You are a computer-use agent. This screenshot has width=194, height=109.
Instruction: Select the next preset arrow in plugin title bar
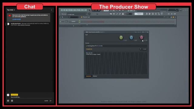click(x=144, y=32)
